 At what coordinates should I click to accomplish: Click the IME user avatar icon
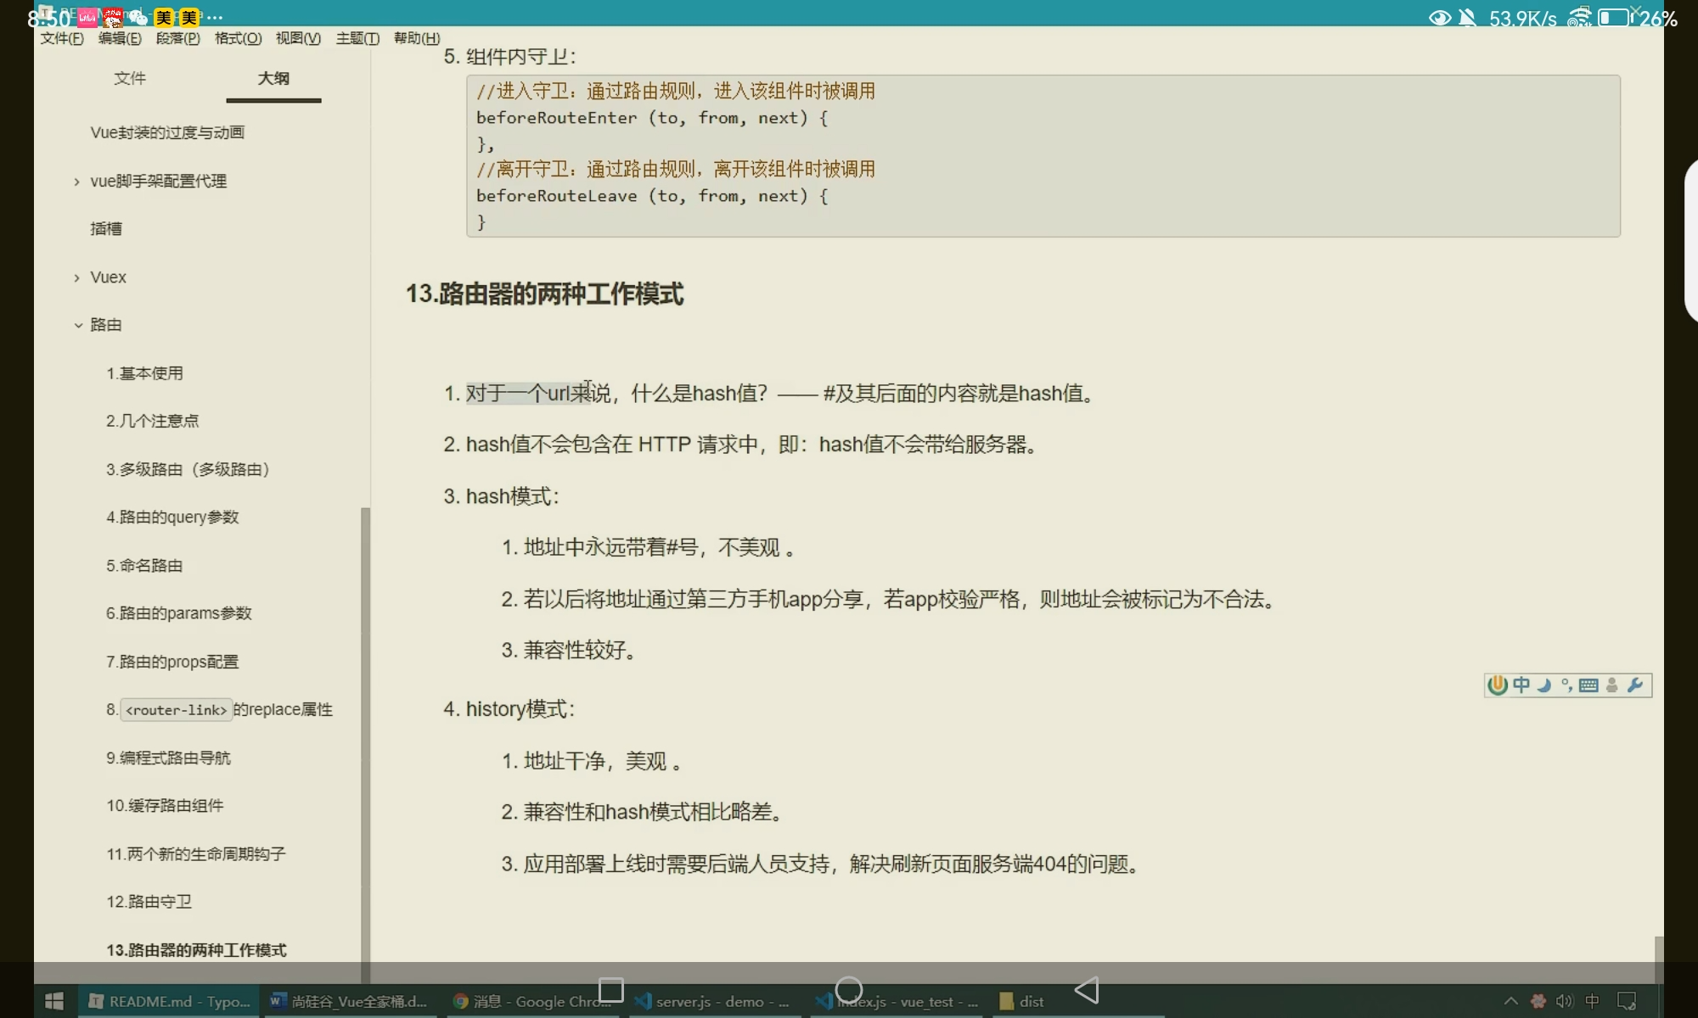(x=1611, y=685)
